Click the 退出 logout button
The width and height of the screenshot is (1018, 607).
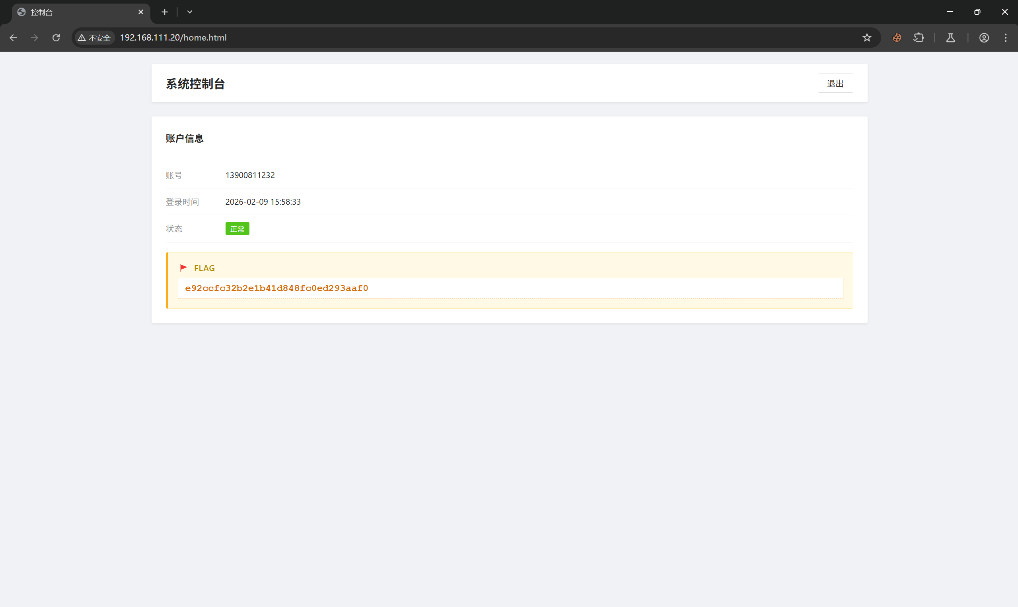point(835,83)
